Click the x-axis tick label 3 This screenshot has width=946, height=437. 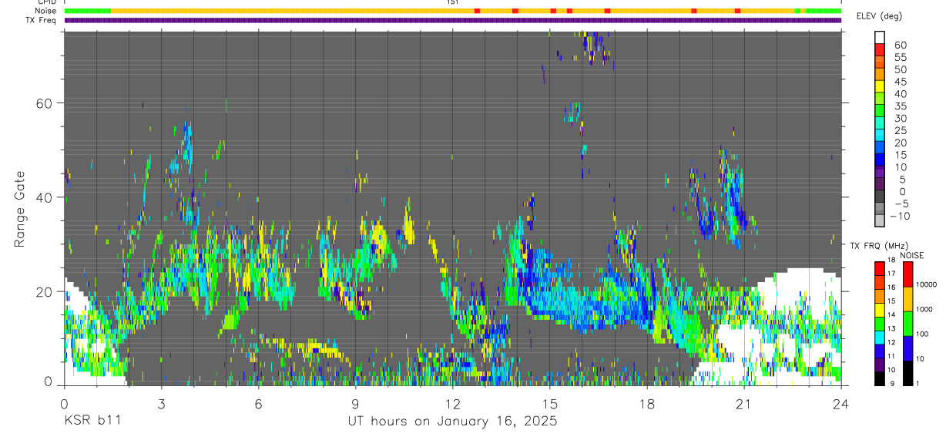(x=161, y=404)
